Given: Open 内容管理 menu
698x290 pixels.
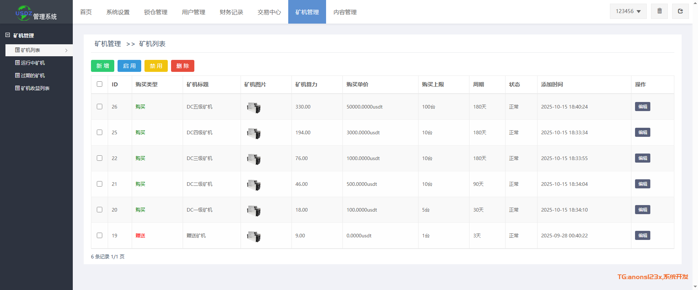Looking at the screenshot, I should coord(345,12).
